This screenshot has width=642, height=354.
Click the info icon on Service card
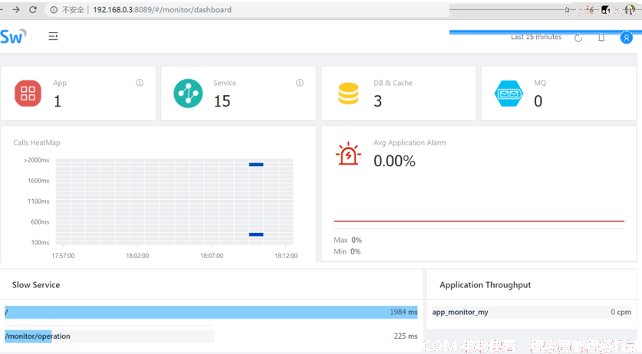[300, 83]
